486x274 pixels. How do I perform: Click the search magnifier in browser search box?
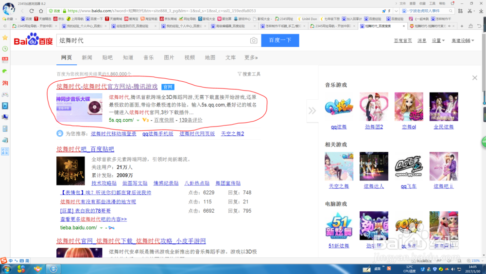[451, 11]
